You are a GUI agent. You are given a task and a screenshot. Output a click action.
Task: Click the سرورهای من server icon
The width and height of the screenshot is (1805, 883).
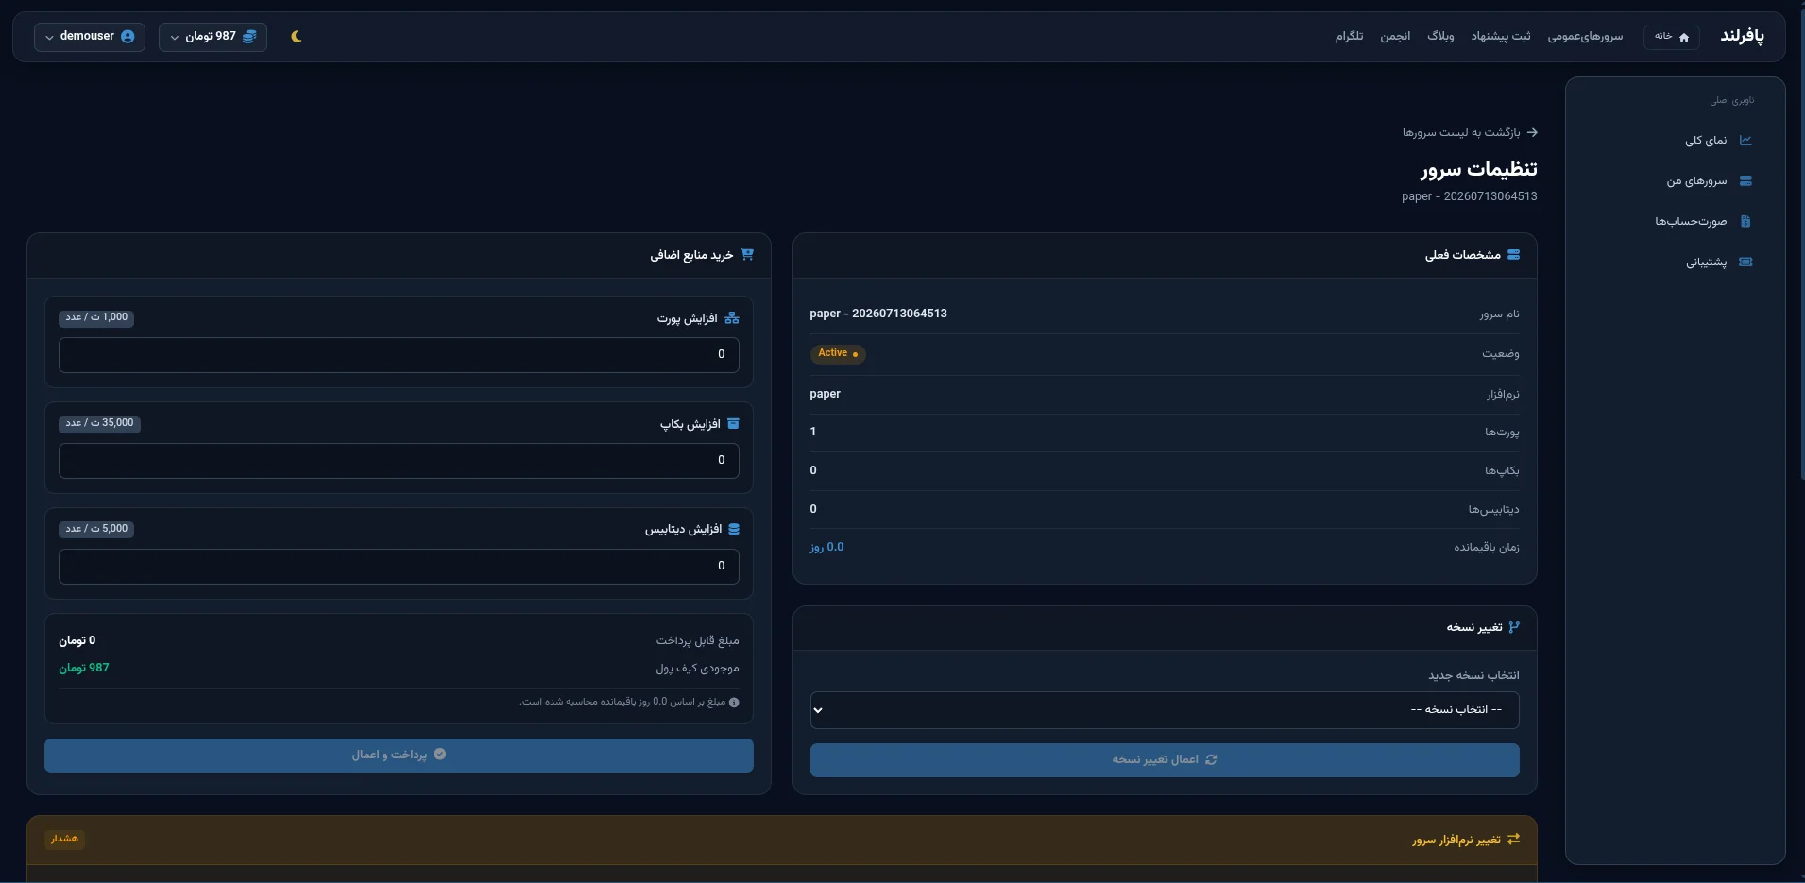tap(1745, 181)
